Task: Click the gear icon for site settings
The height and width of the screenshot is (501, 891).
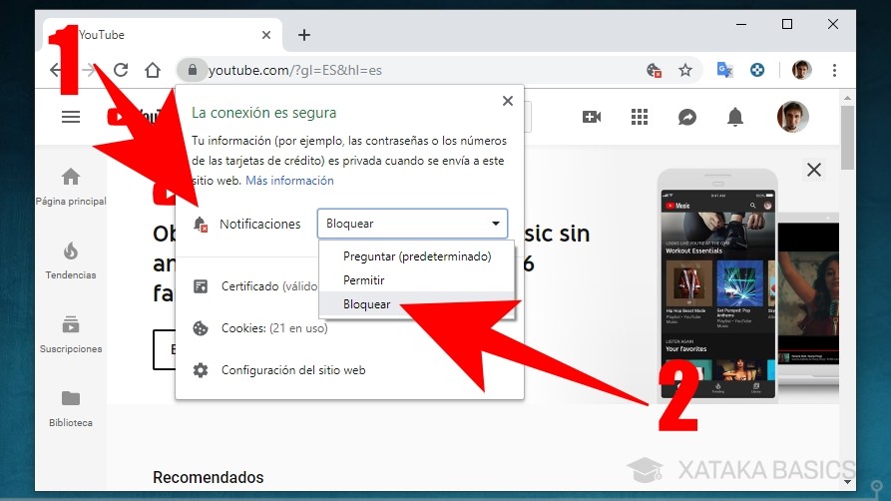Action: click(201, 370)
